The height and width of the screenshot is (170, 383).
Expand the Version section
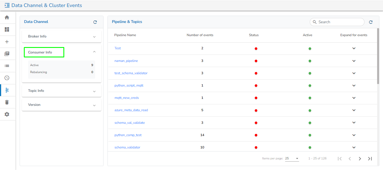[94, 105]
